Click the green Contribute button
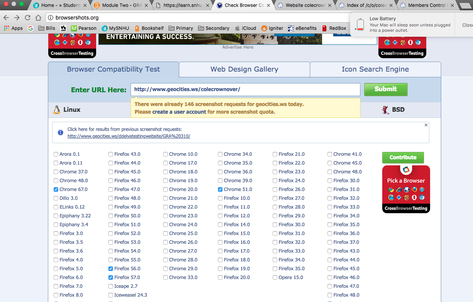The image size is (473, 302). pyautogui.click(x=403, y=157)
